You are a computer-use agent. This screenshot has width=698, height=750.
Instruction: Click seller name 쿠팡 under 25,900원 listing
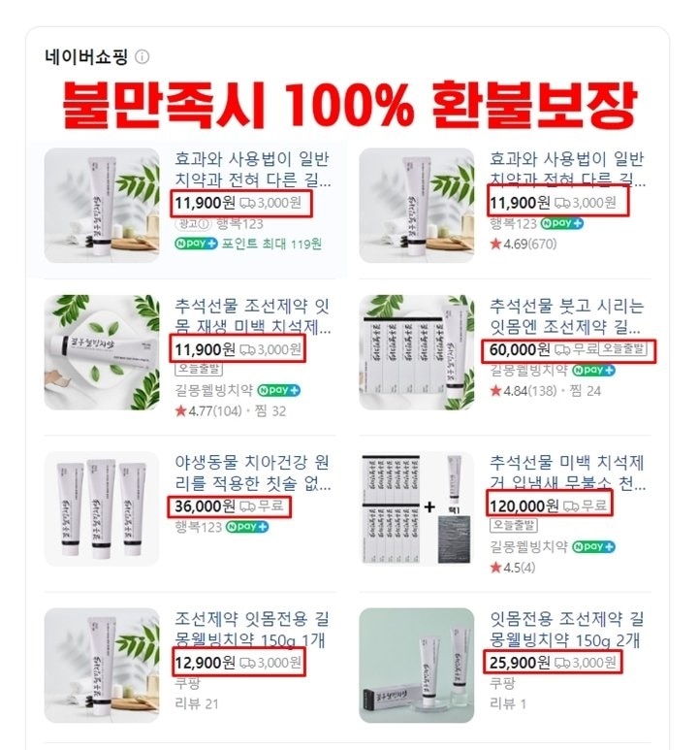pos(502,683)
